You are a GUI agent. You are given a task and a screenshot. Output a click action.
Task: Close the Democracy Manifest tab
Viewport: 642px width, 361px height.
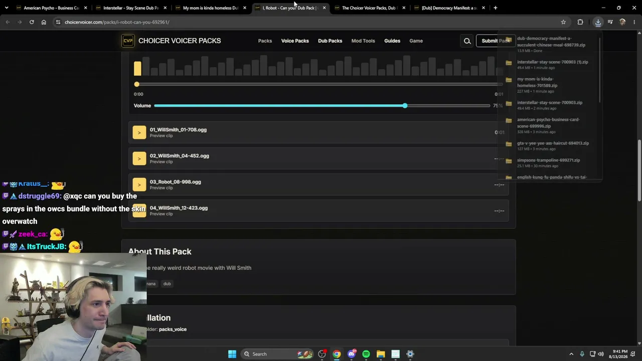[484, 8]
